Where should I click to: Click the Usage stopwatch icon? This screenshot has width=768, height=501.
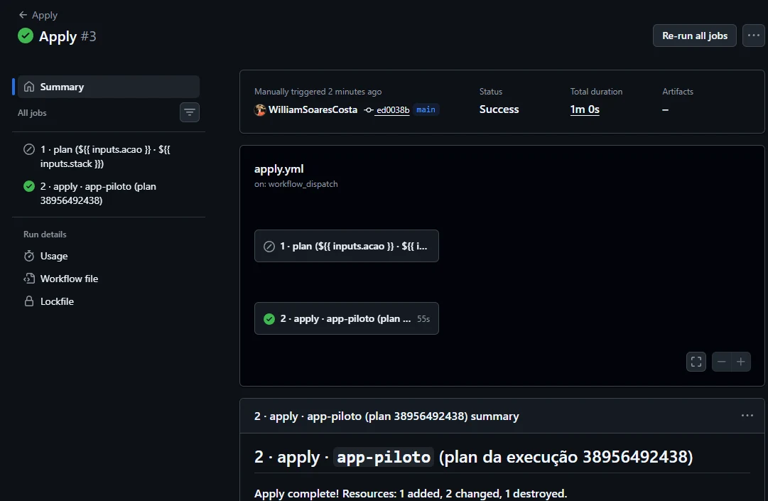pos(29,256)
